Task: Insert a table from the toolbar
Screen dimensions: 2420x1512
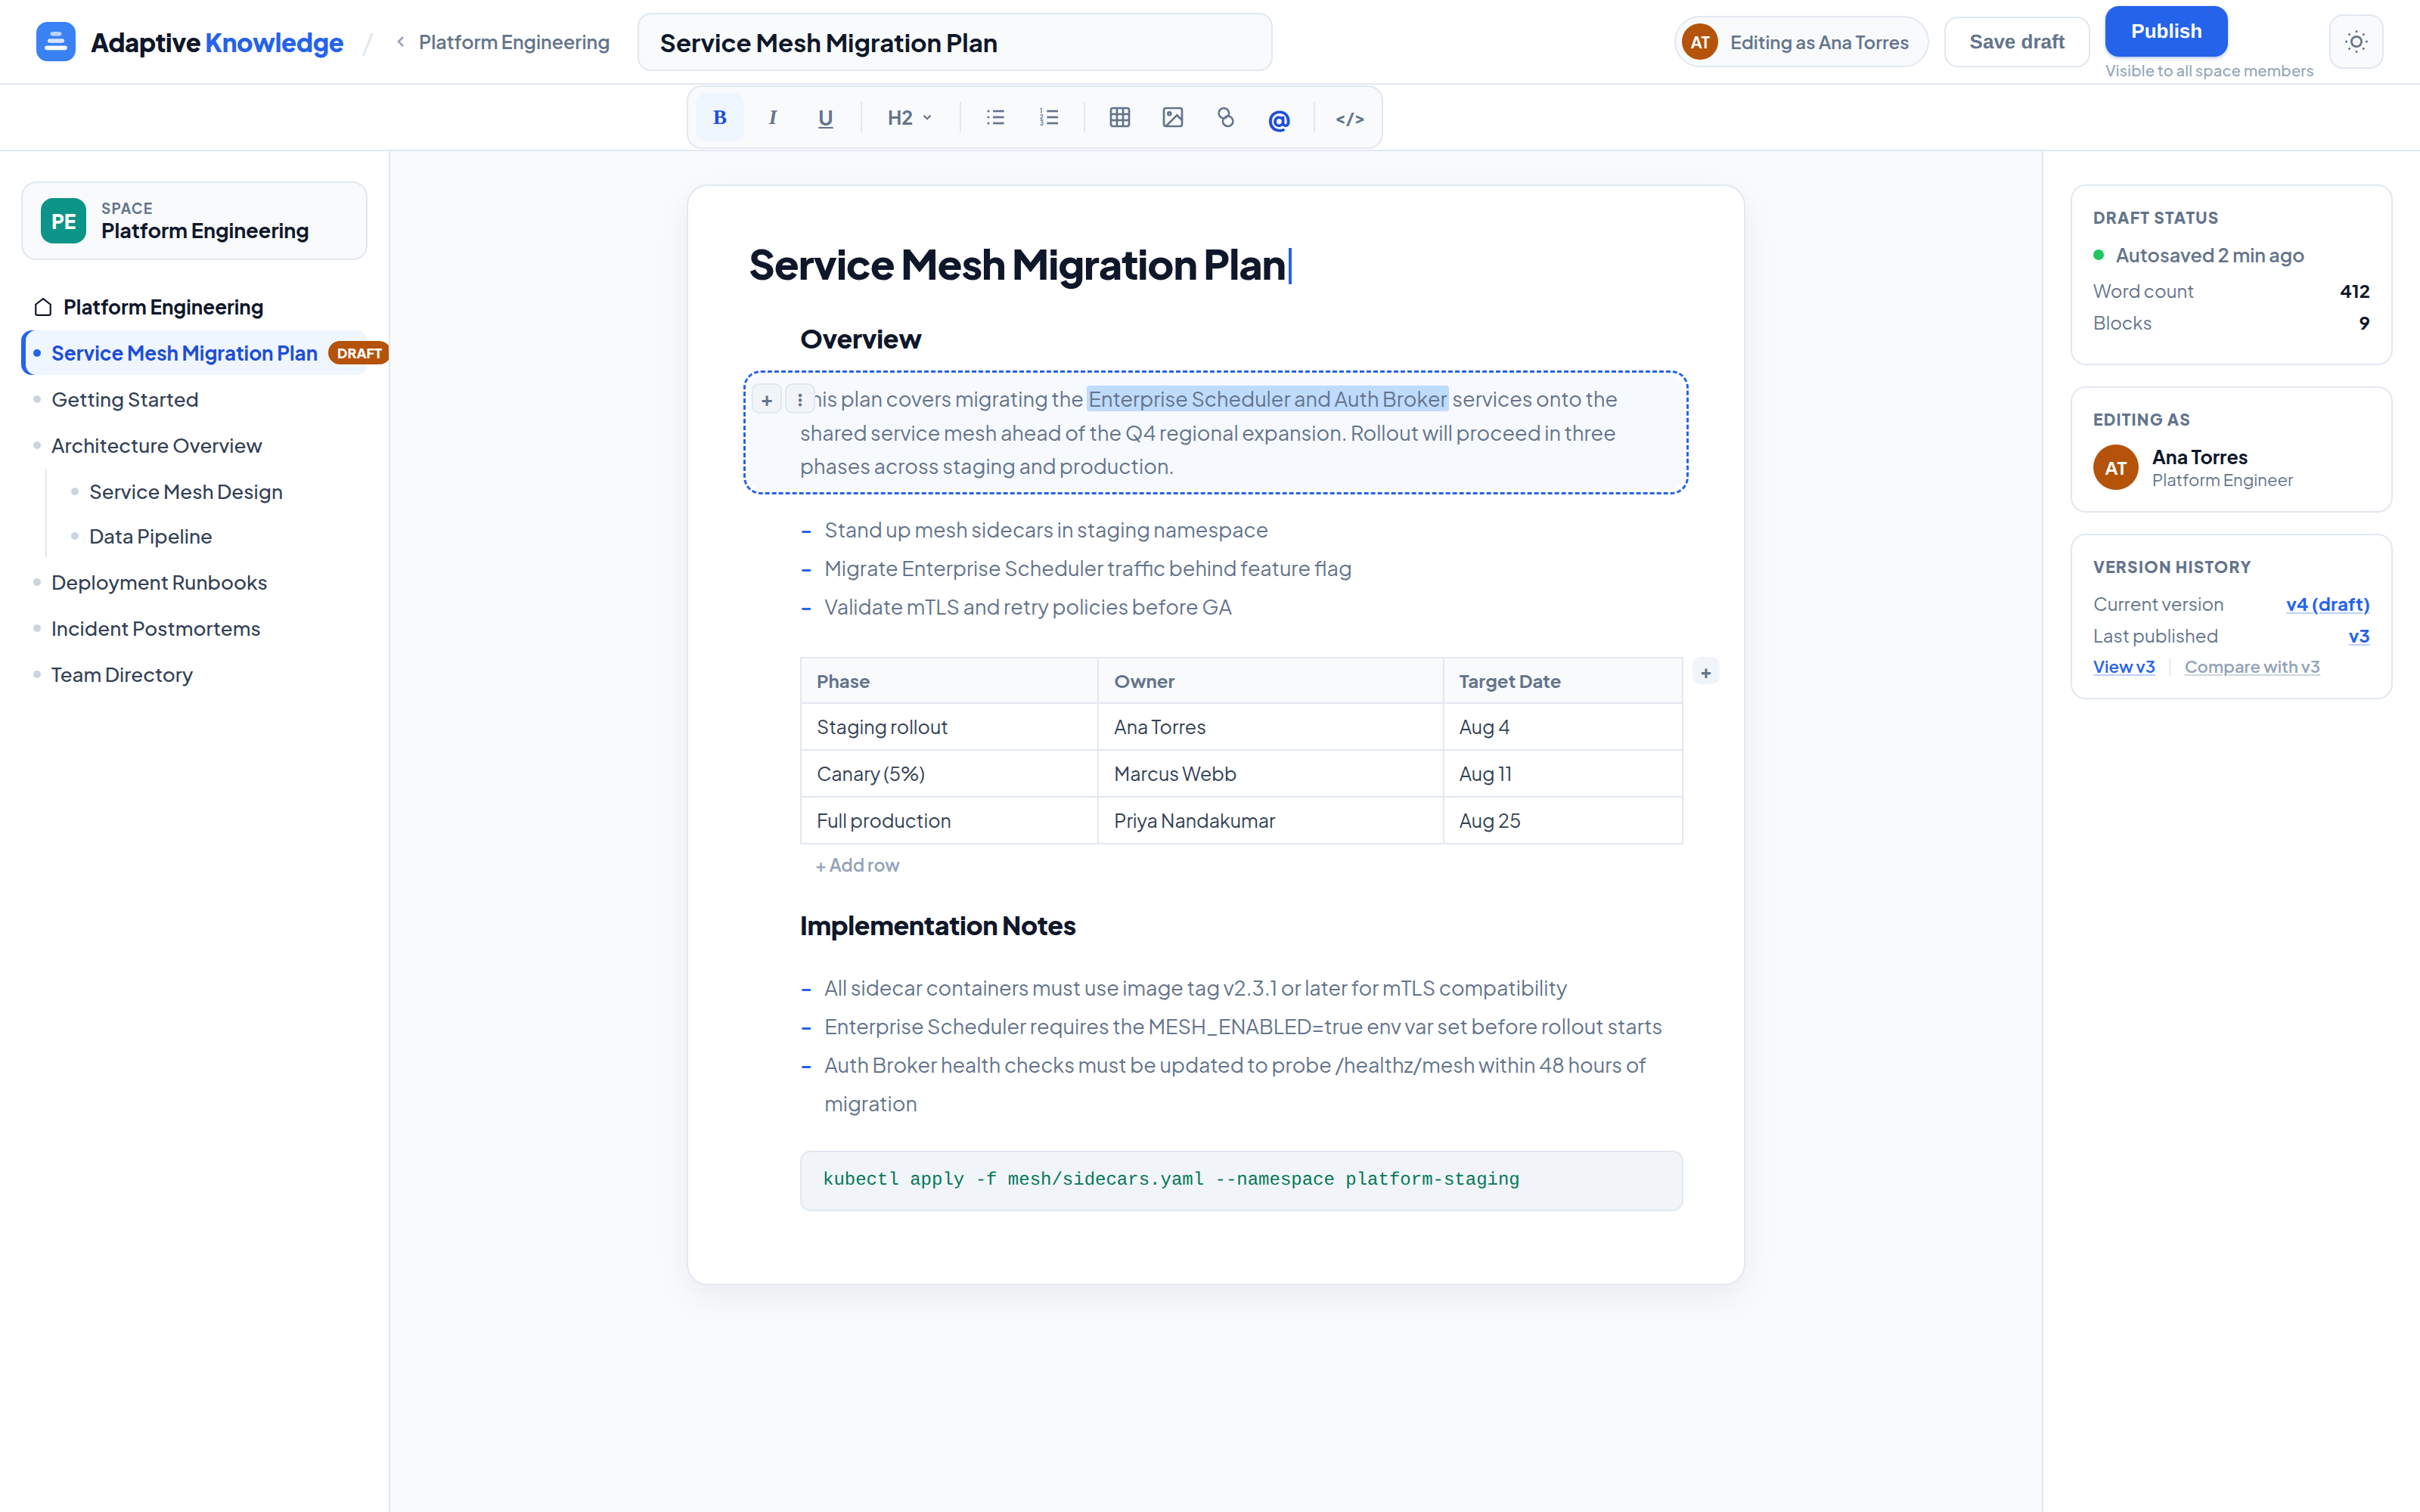Action: (1120, 118)
